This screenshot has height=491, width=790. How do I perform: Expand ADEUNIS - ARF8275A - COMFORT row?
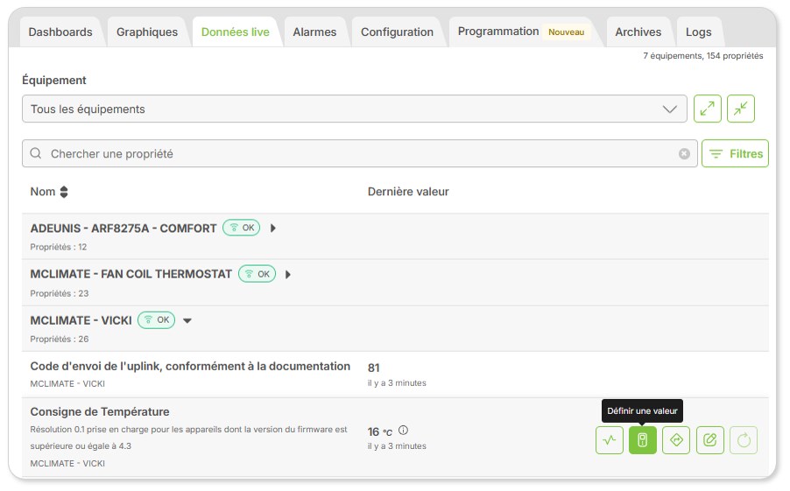pyautogui.click(x=273, y=228)
